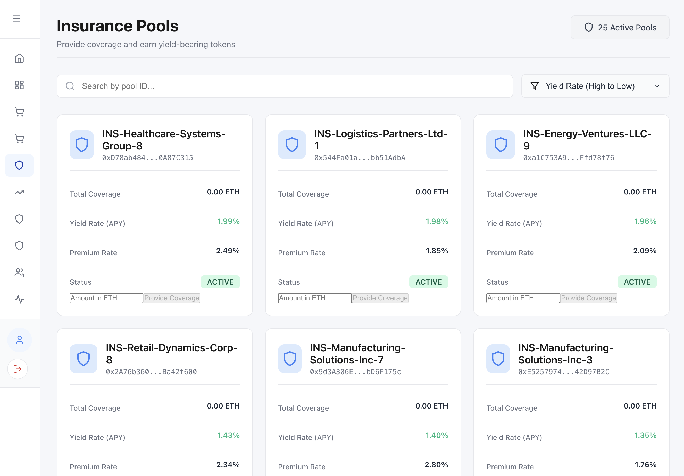684x476 pixels.
Task: Click the red logout icon
Action: pos(18,369)
